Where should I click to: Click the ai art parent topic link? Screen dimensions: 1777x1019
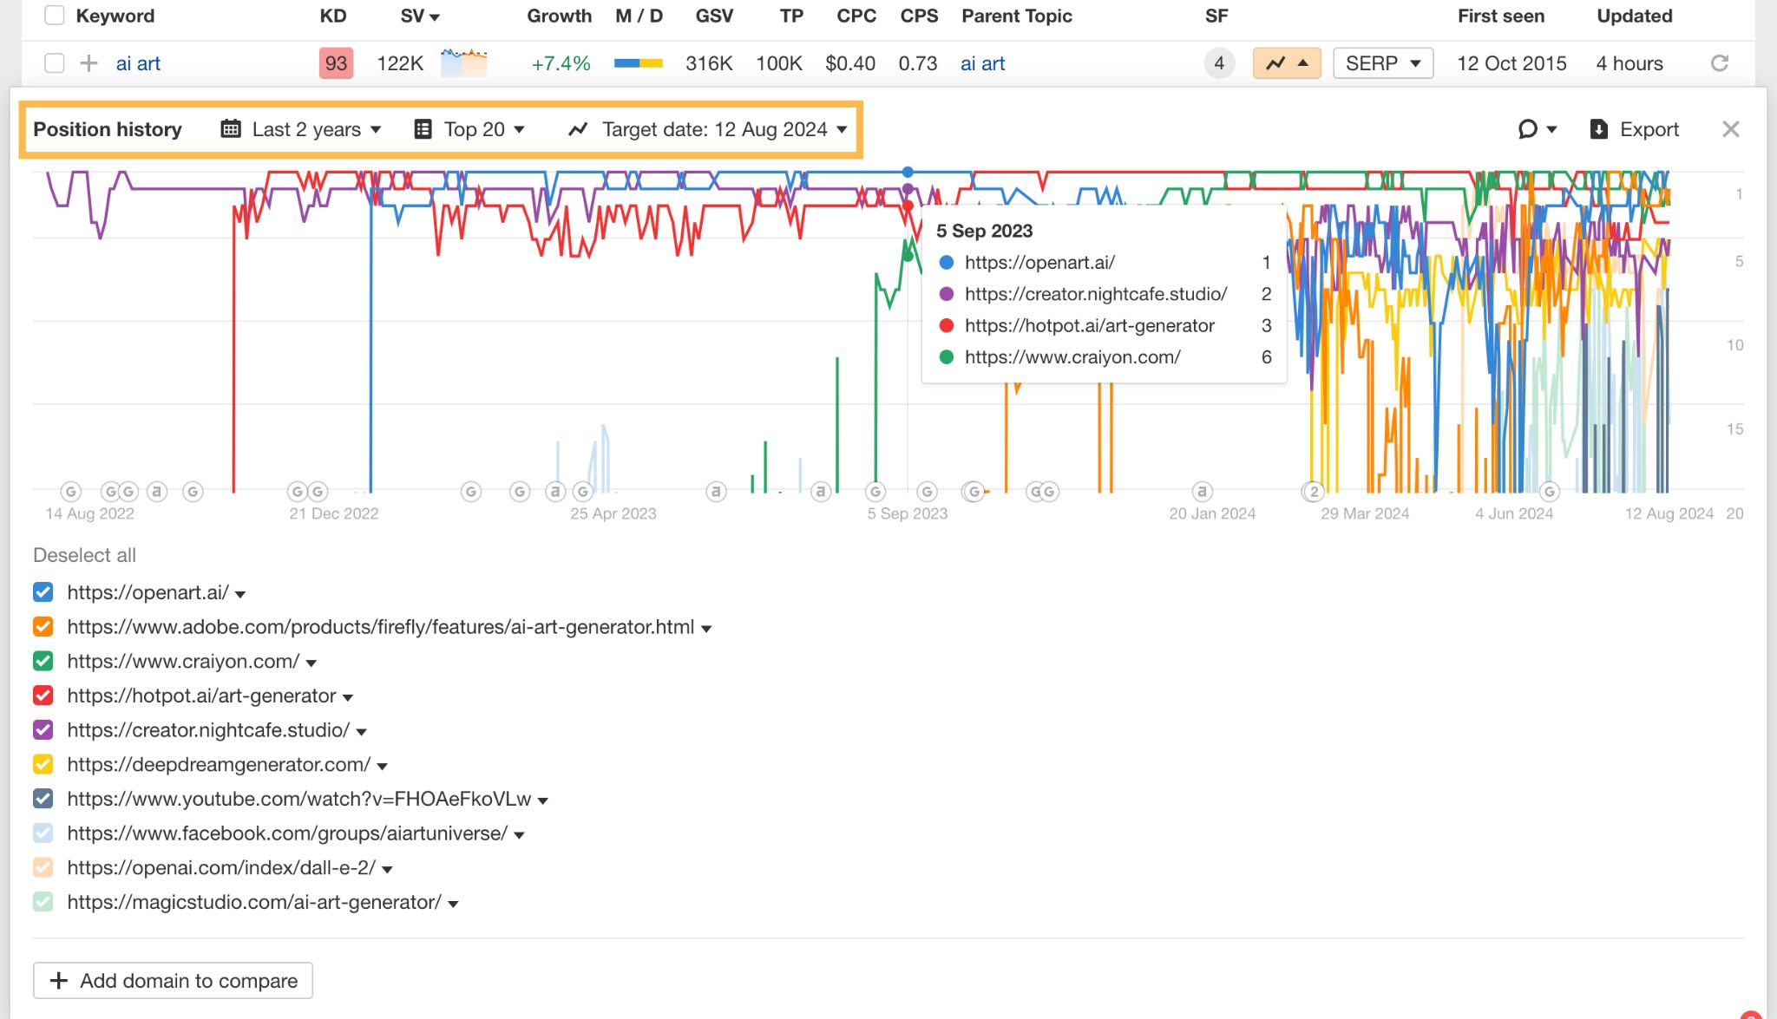click(982, 62)
